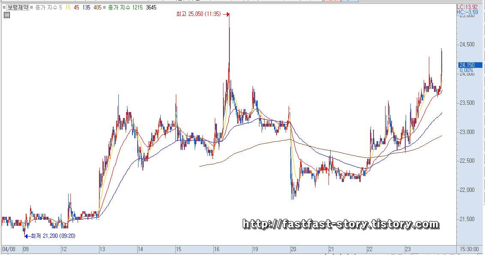Select the brown 405 moving average label

coord(97,7)
